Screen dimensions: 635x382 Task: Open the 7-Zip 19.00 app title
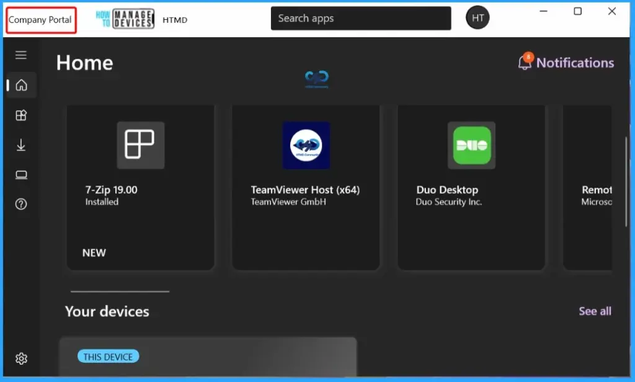(112, 189)
